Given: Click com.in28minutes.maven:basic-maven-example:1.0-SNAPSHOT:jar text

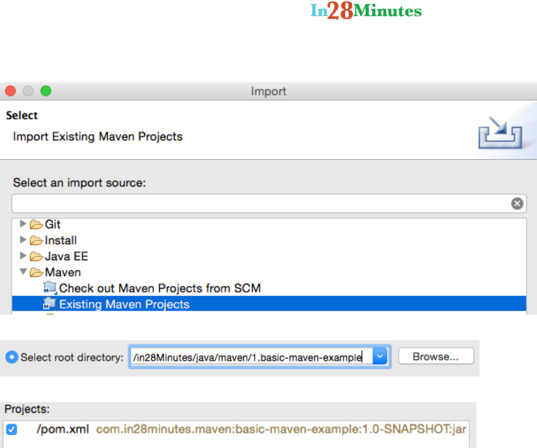Looking at the screenshot, I should [281, 429].
